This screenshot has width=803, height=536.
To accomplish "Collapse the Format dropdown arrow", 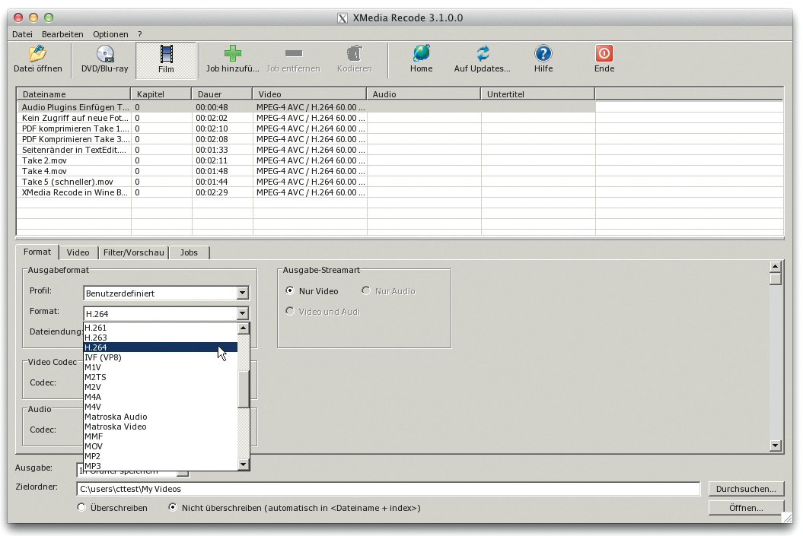I will 243,314.
